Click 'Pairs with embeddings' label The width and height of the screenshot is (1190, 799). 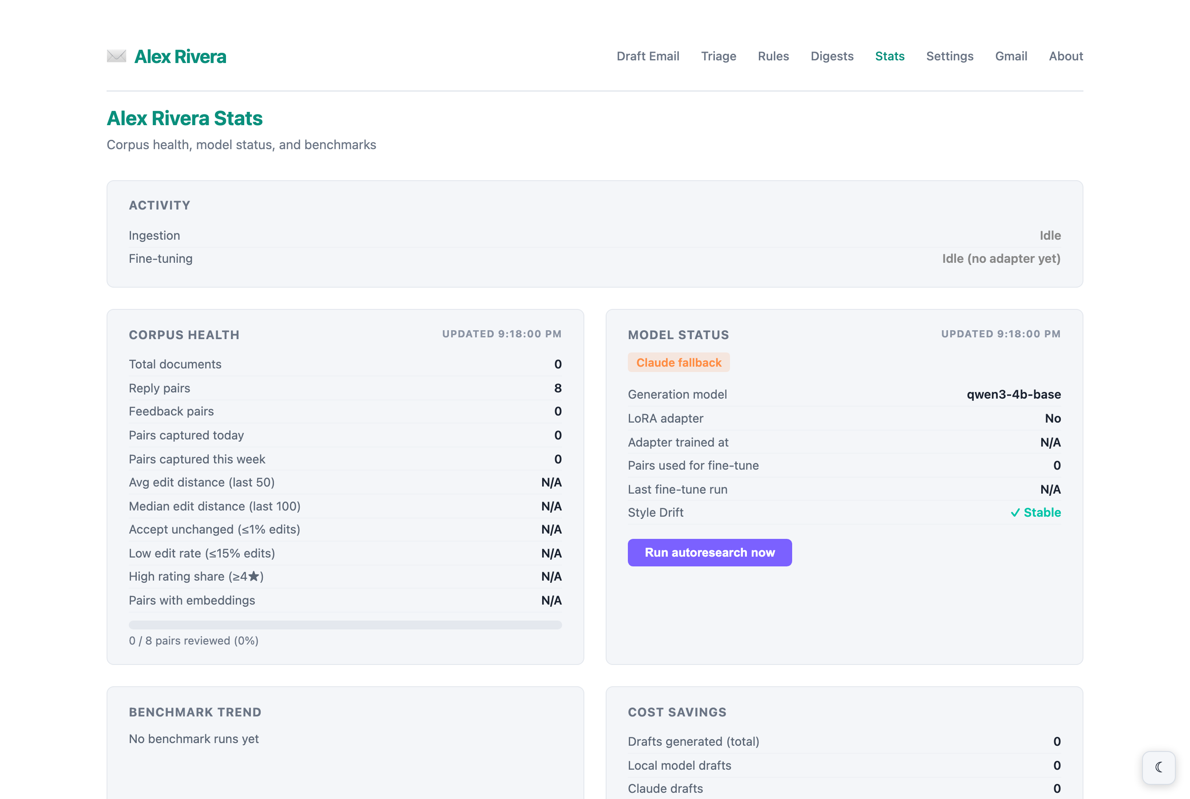coord(192,600)
